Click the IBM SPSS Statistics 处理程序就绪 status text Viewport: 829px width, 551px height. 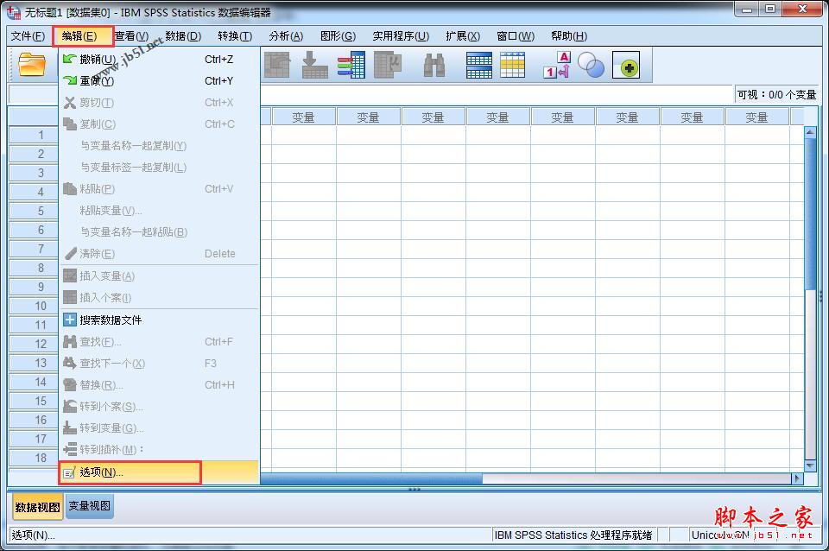(573, 535)
